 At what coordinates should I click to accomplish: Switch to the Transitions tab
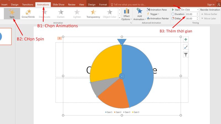pos(28,4)
